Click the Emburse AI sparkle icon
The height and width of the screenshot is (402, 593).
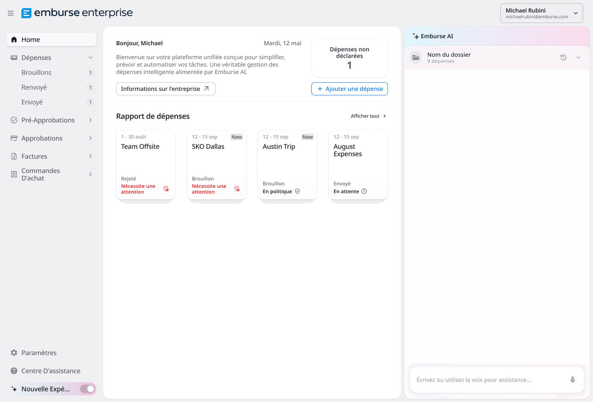416,36
